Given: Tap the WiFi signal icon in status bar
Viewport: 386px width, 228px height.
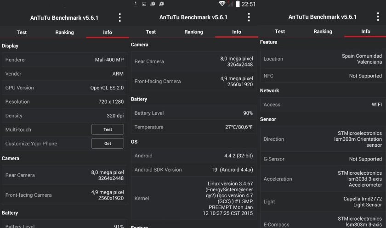Looking at the screenshot, I should (222, 4).
